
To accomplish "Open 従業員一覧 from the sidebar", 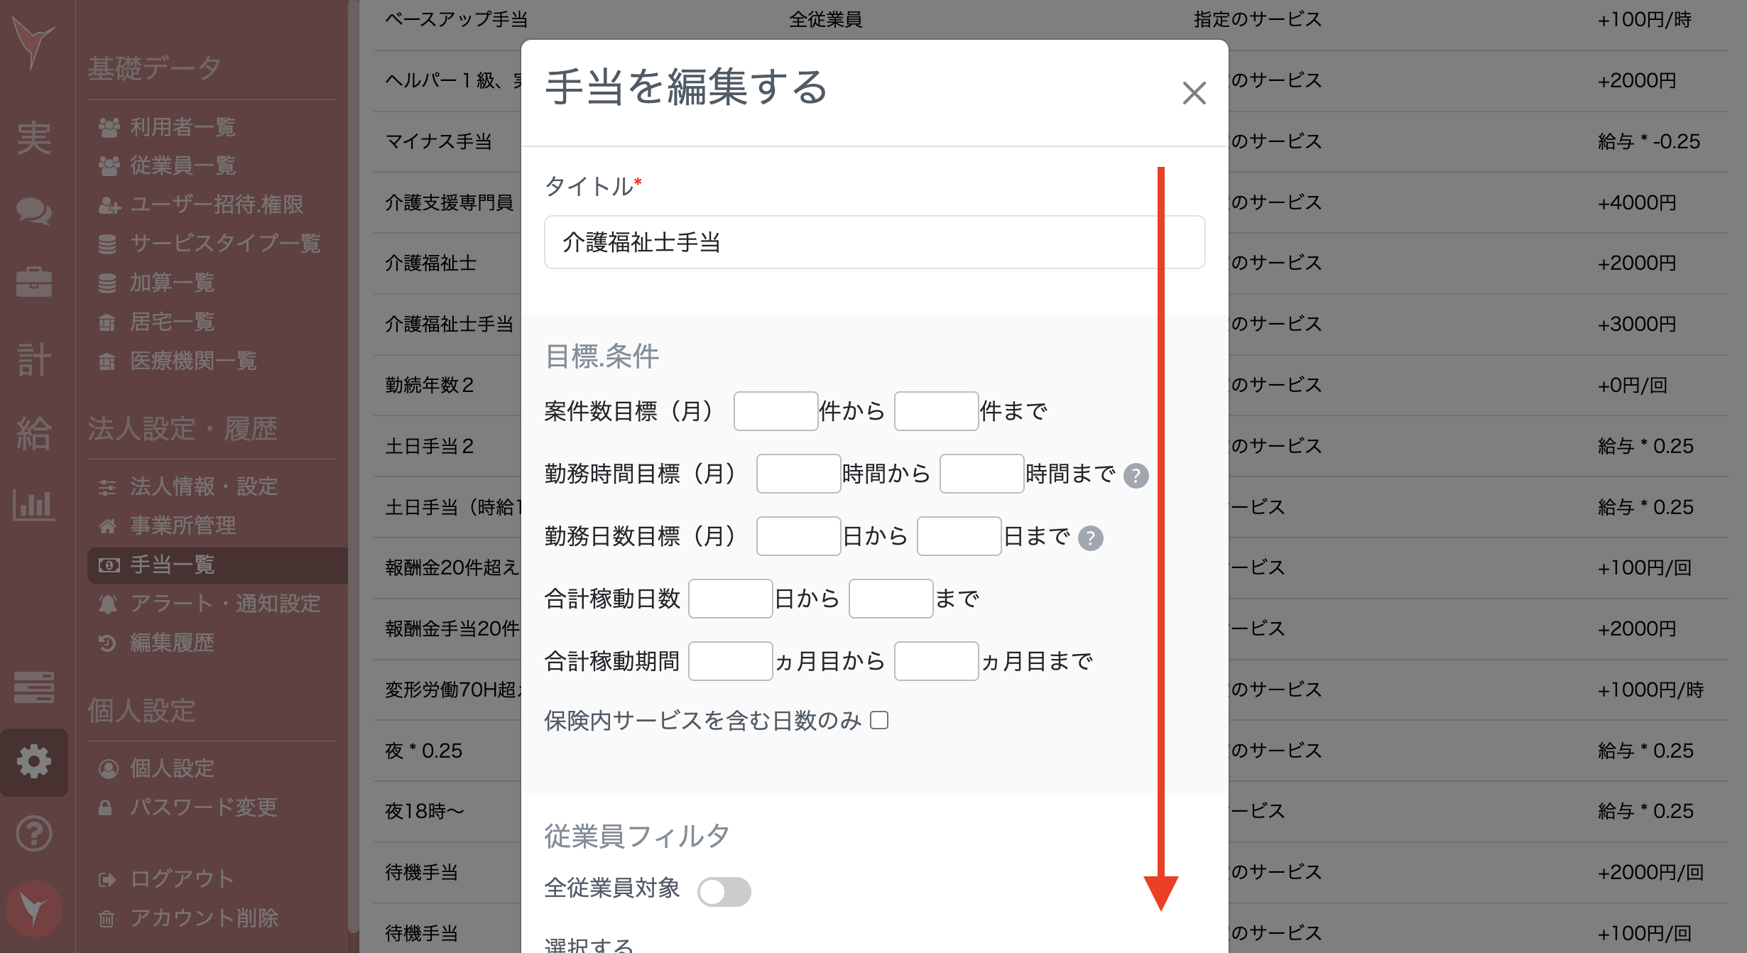I will pos(183,165).
